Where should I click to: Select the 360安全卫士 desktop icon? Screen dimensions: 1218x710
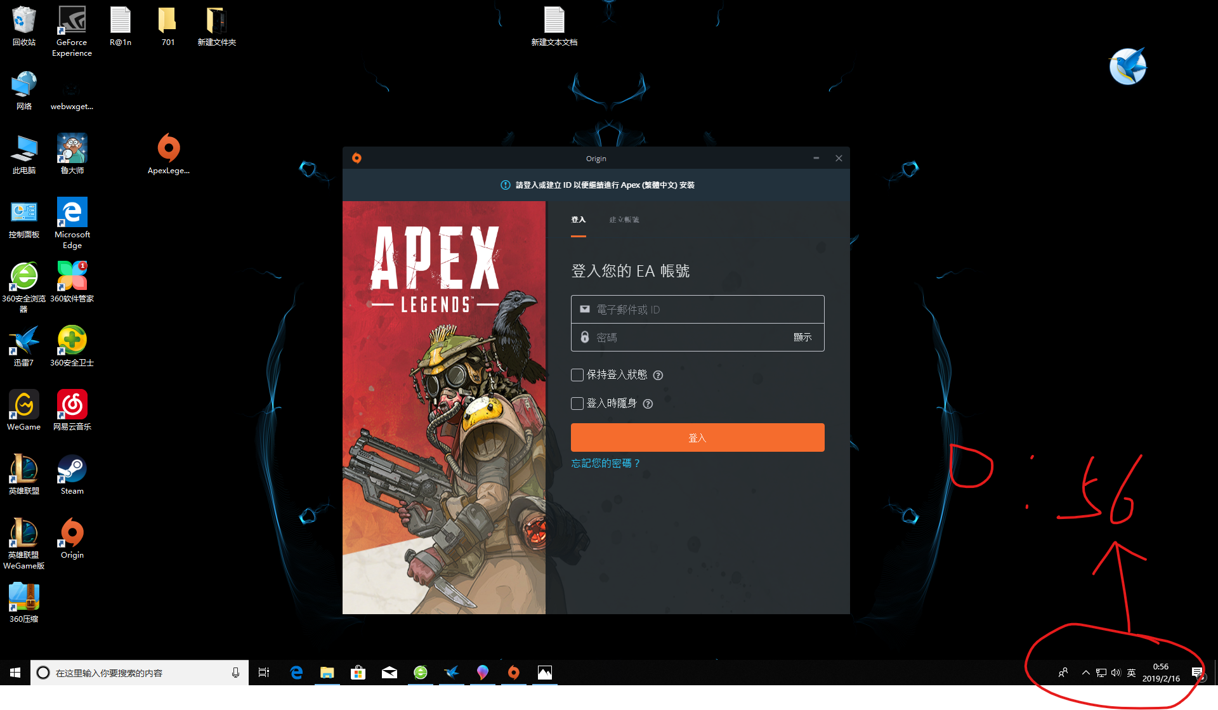pyautogui.click(x=72, y=347)
